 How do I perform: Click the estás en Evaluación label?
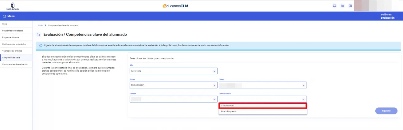click(387, 16)
